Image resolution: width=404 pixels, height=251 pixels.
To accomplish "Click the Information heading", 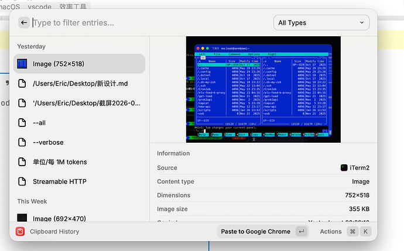I will tap(173, 153).
